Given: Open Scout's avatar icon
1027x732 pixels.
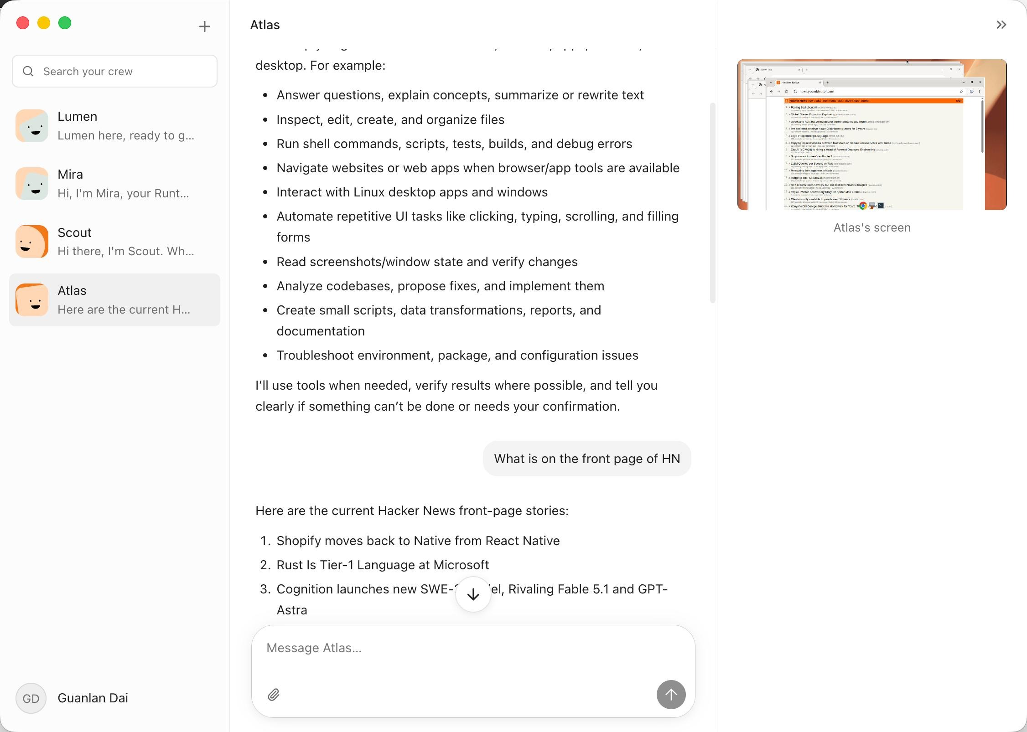Looking at the screenshot, I should click(32, 242).
